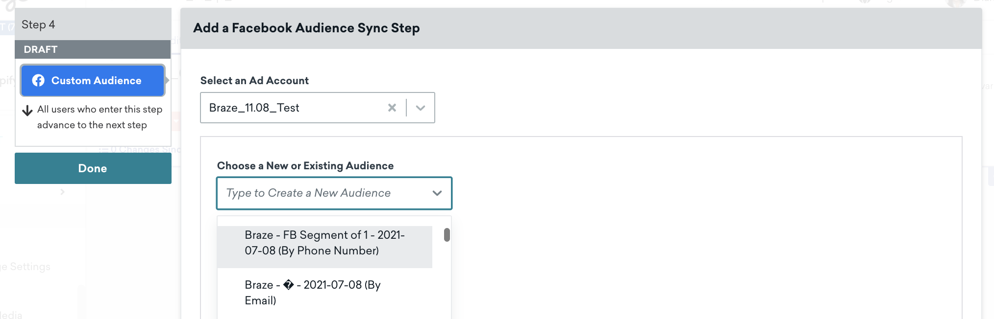The width and height of the screenshot is (994, 319).
Task: Clear the selected Braze_11.08_Test ad account
Action: click(392, 108)
